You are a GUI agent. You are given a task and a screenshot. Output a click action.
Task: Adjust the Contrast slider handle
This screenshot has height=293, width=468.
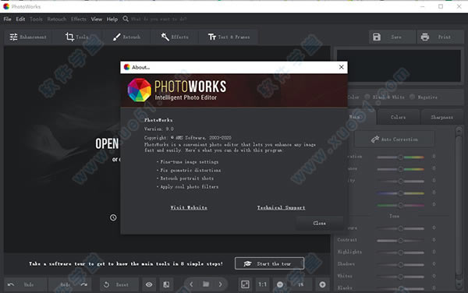pyautogui.click(x=401, y=240)
